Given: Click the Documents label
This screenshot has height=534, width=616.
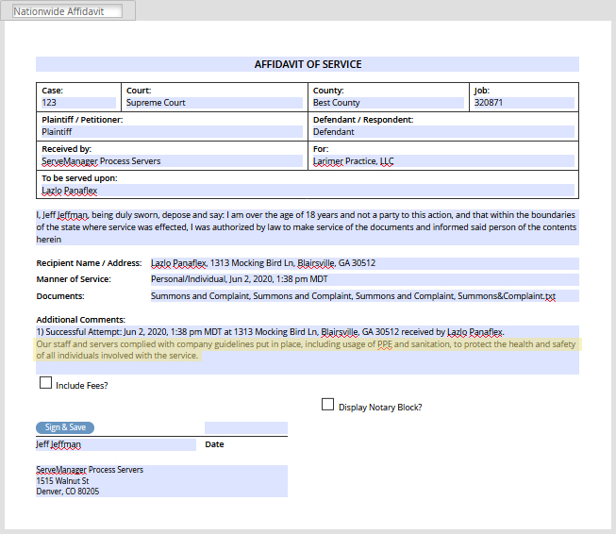Looking at the screenshot, I should pos(60,296).
